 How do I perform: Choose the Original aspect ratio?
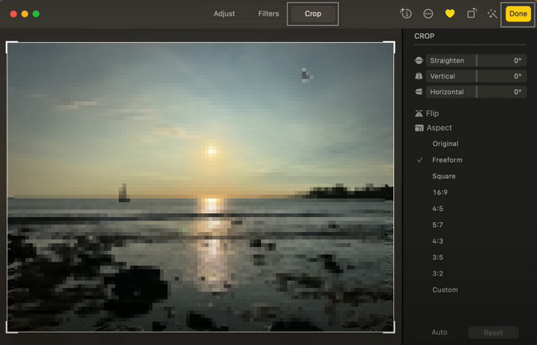[x=445, y=144]
